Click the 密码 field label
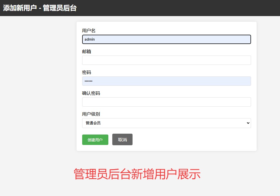This screenshot has width=280, height=196. (86, 72)
